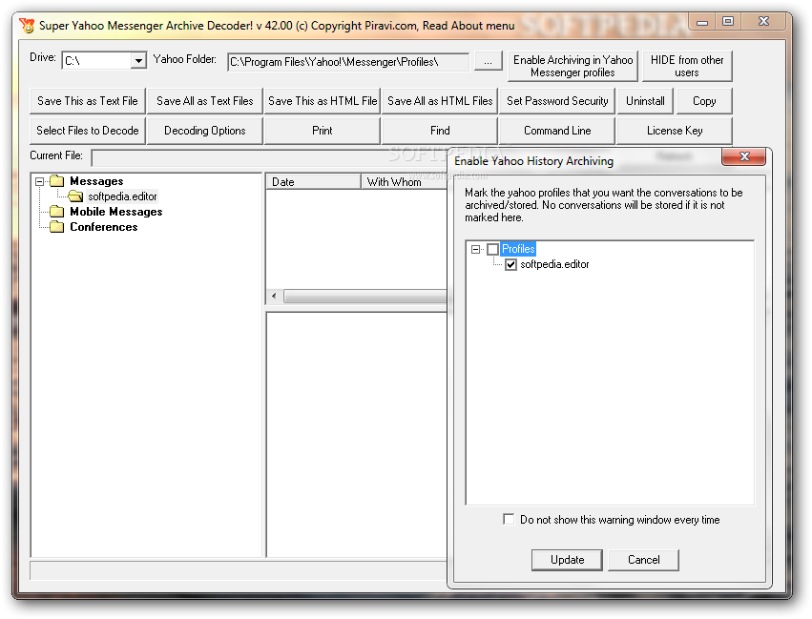Collapse the Profiles tree node
This screenshot has width=812, height=619.
[x=475, y=249]
